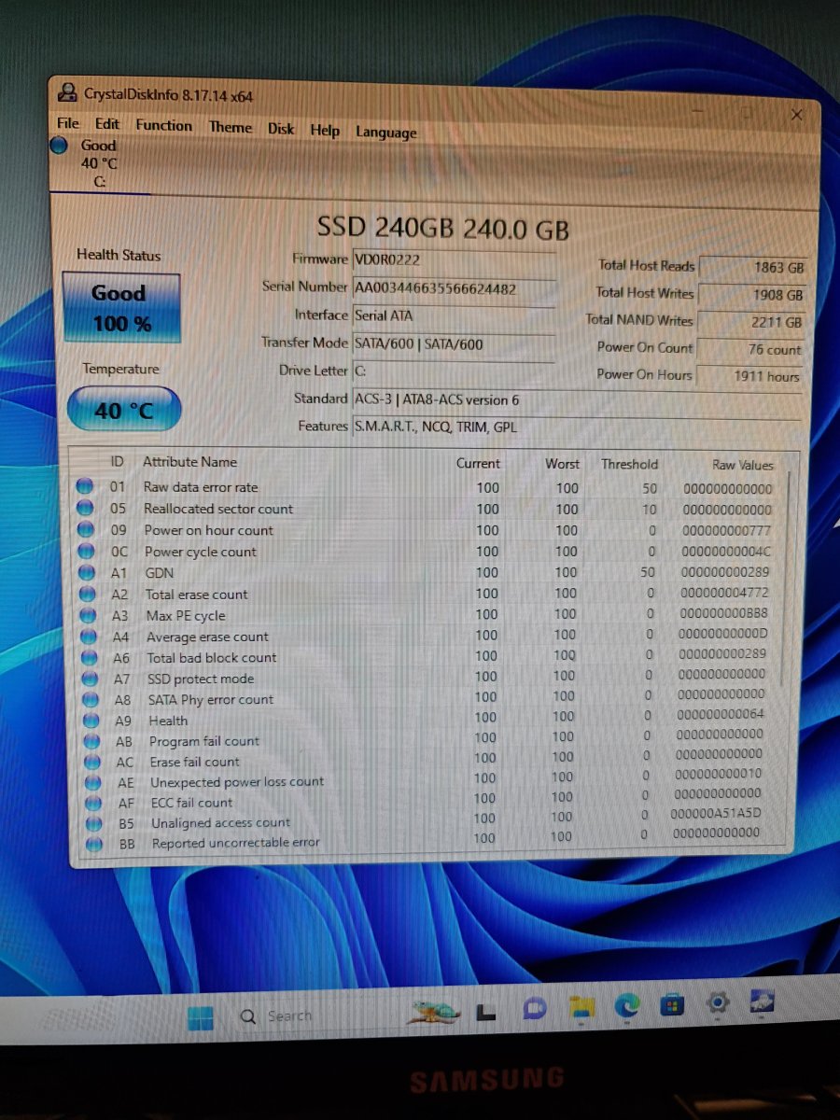Click status circle for Total erase count

[x=88, y=594]
